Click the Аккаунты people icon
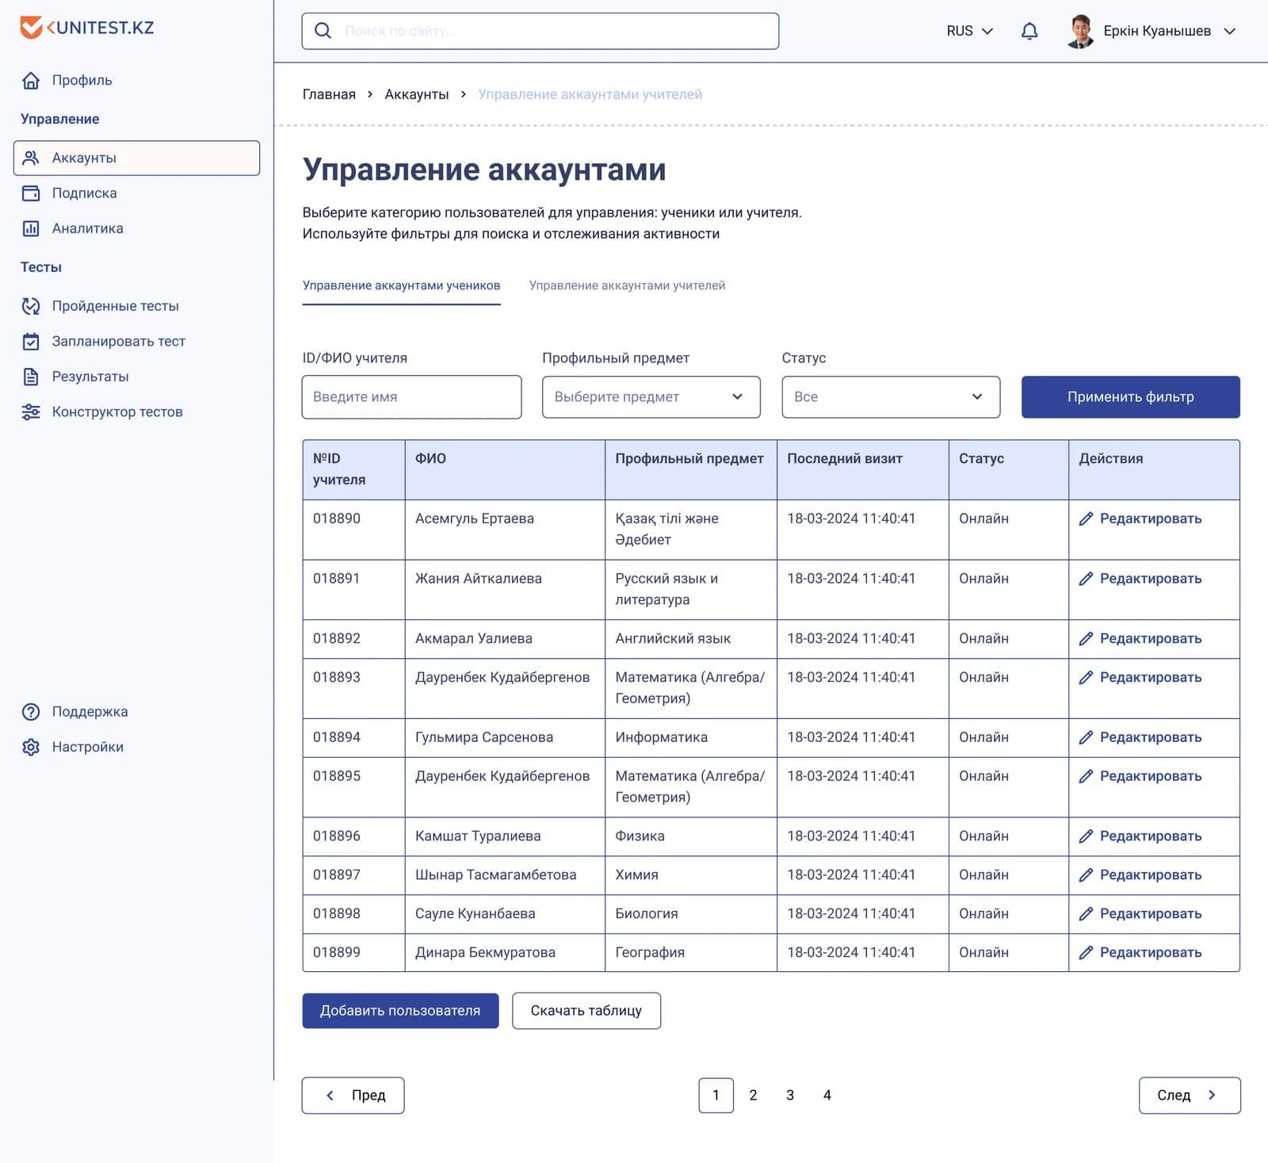Viewport: 1268px width, 1163px height. coord(31,158)
